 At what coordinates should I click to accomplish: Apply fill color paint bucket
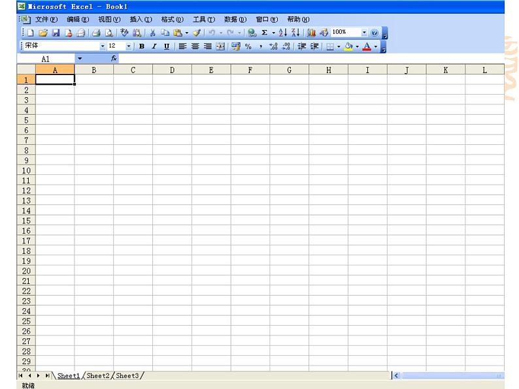pyautogui.click(x=348, y=46)
